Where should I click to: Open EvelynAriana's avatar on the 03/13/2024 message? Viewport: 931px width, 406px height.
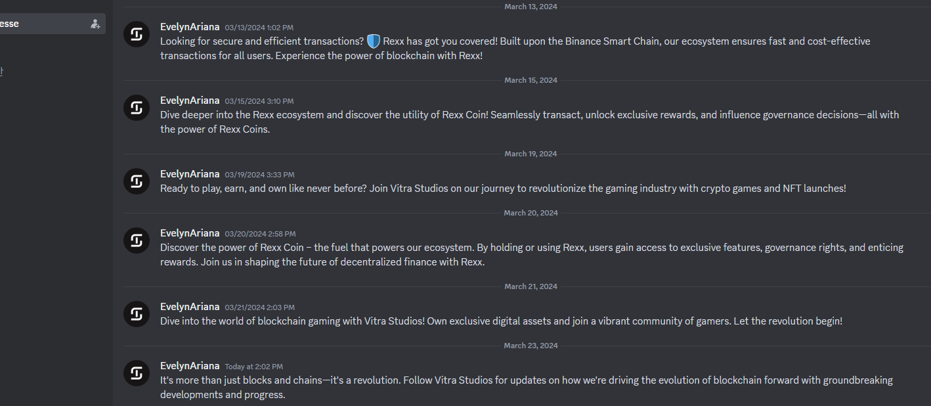coord(137,34)
